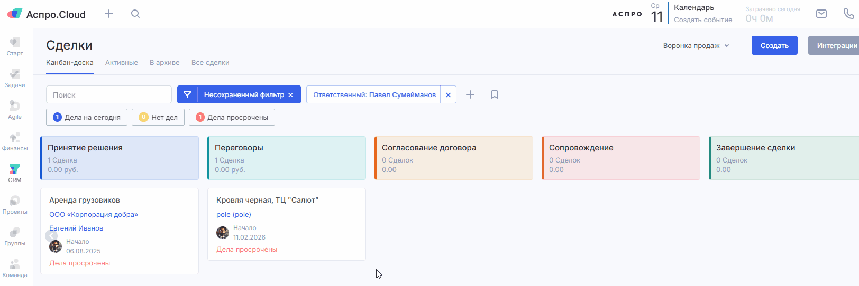Image resolution: width=859 pixels, height=286 pixels.
Task: Click the plus icon next to Аспро.Cloud
Action: (109, 14)
